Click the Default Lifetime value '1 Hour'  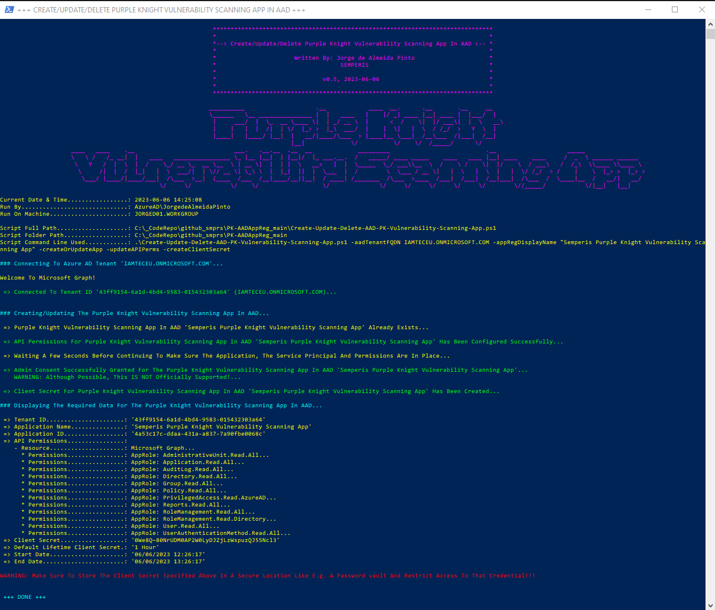pyautogui.click(x=145, y=547)
